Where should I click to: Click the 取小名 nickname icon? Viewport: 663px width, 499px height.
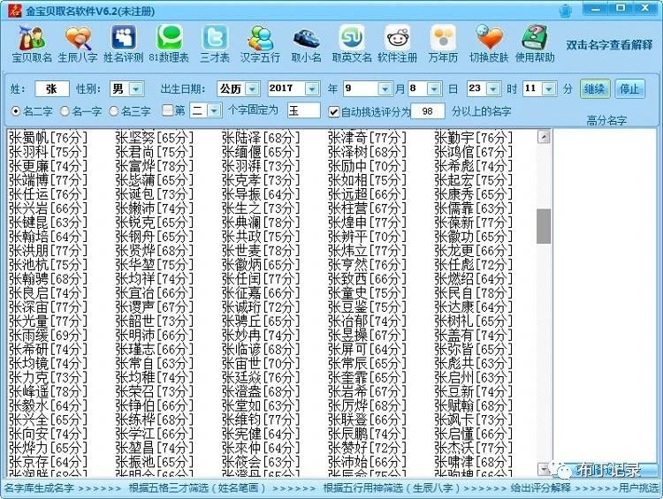click(306, 43)
